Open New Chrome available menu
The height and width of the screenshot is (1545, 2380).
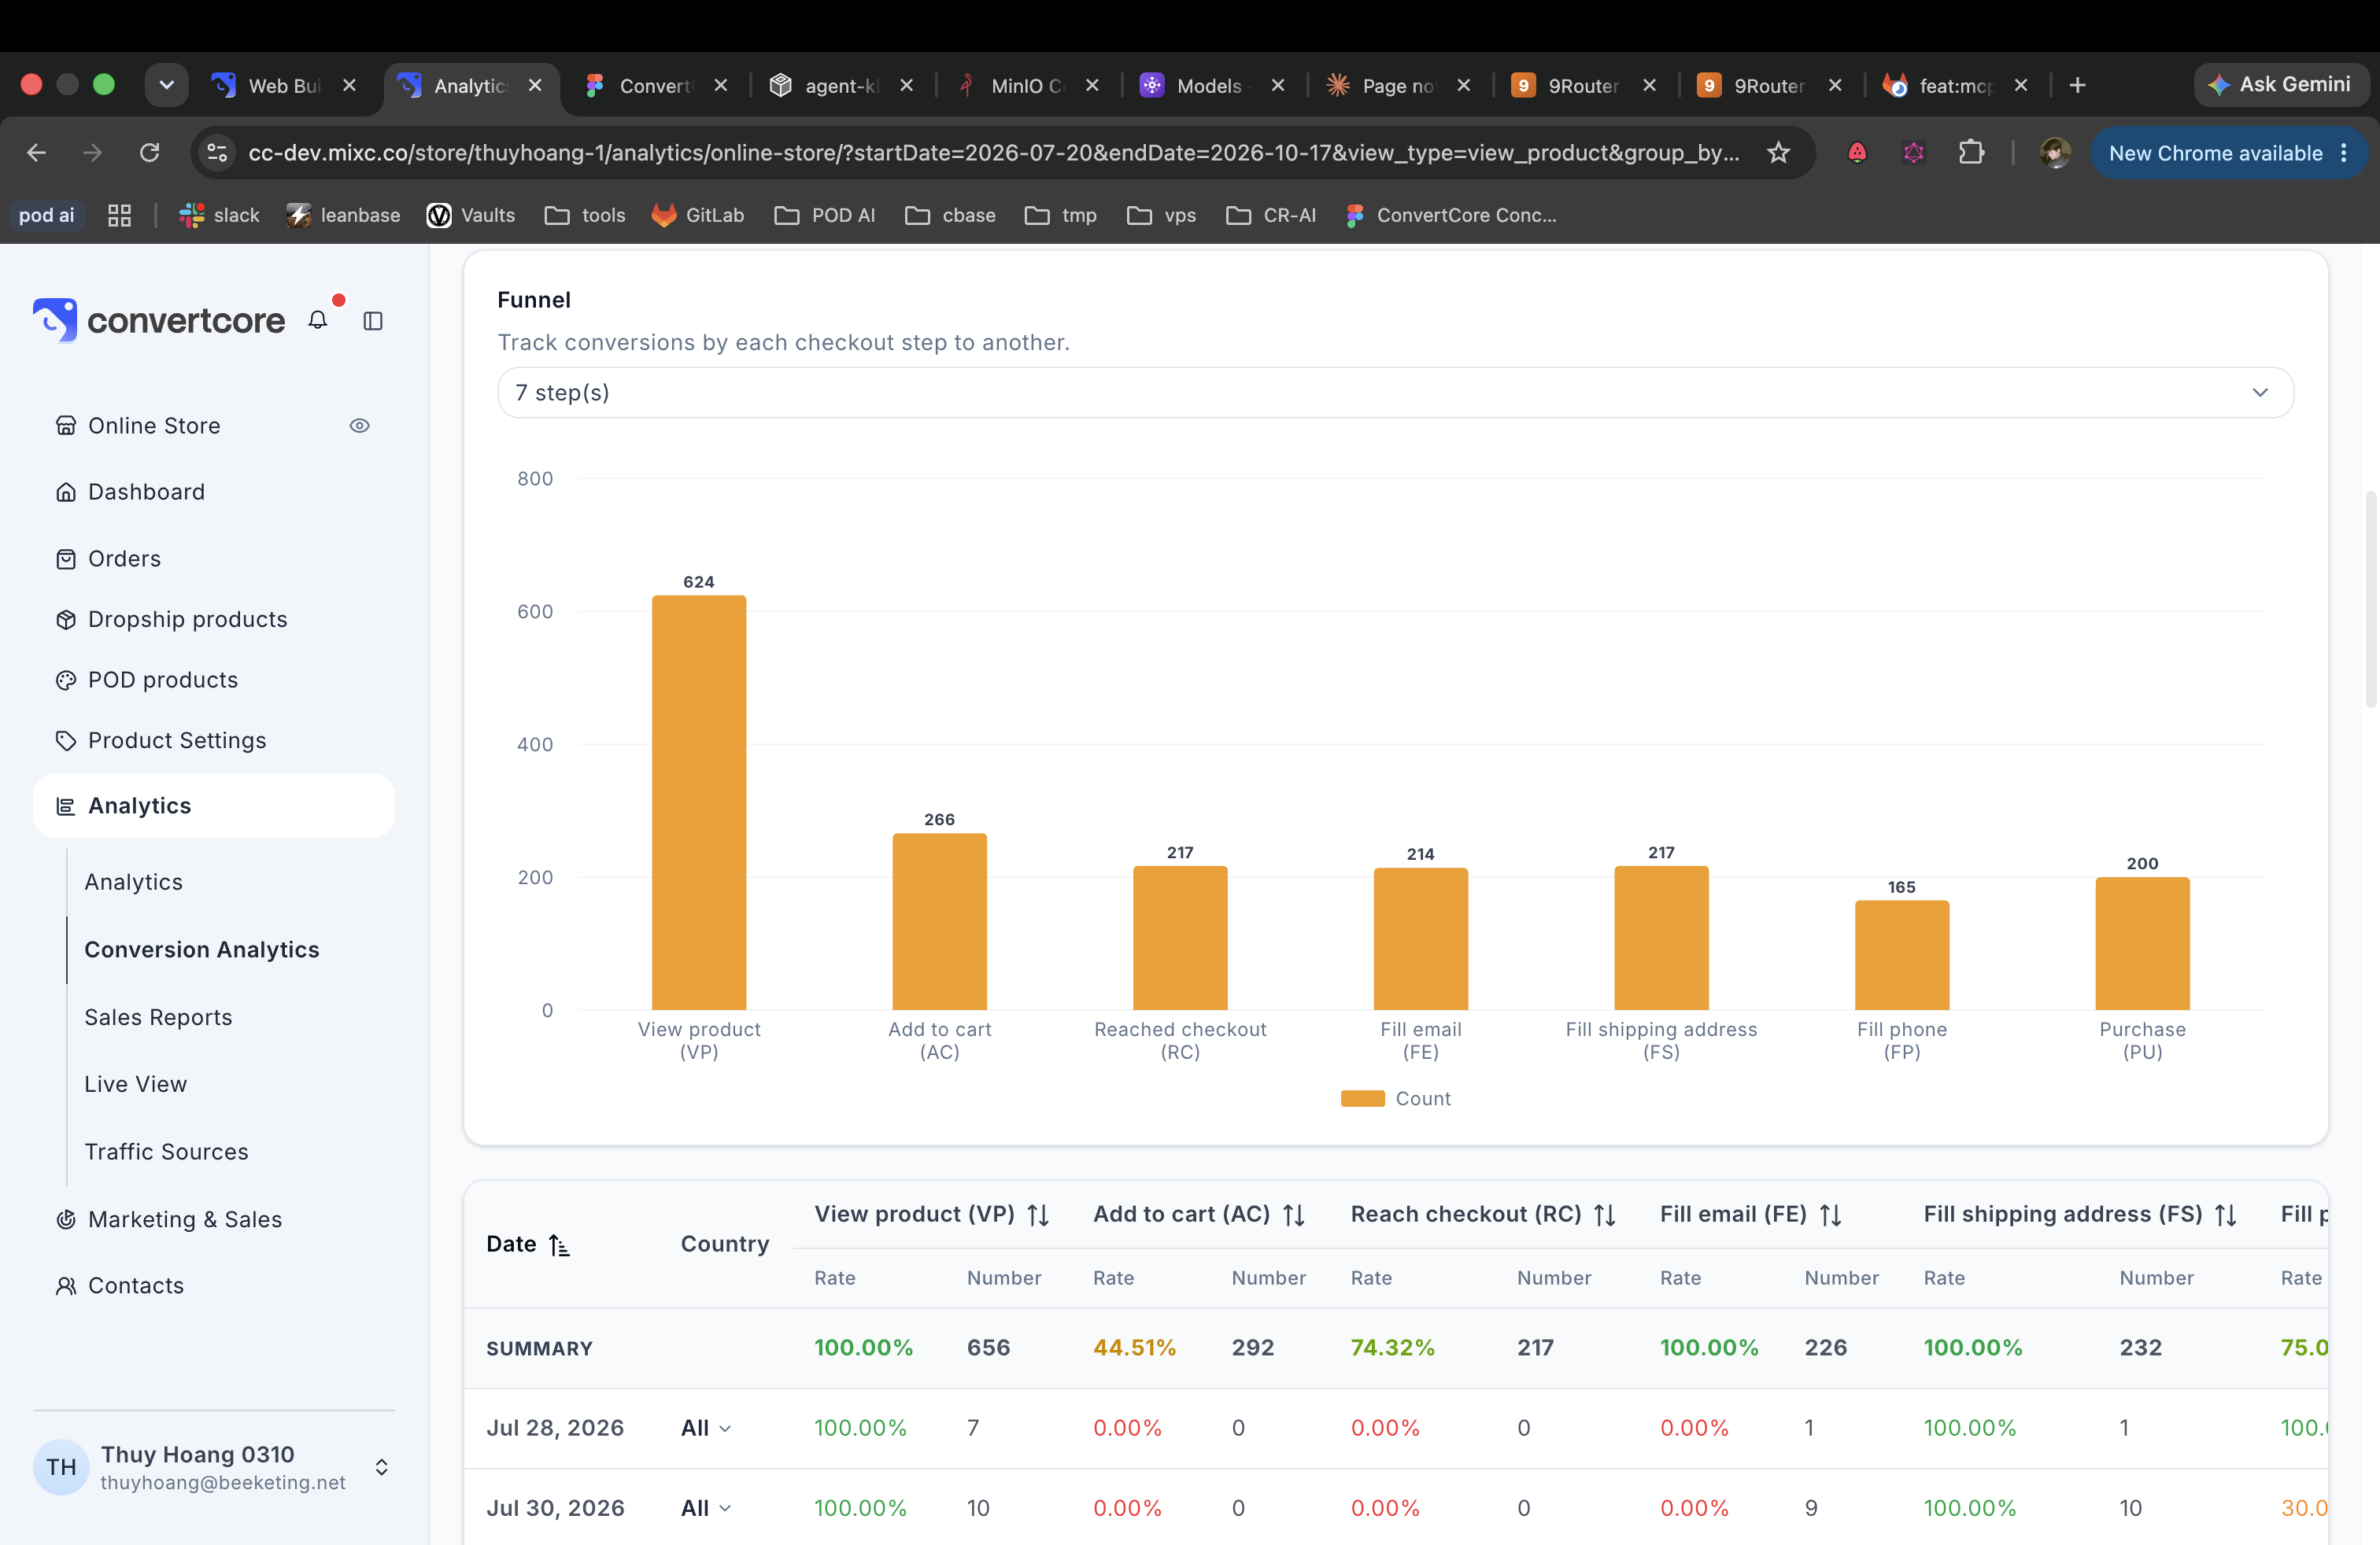(2229, 153)
